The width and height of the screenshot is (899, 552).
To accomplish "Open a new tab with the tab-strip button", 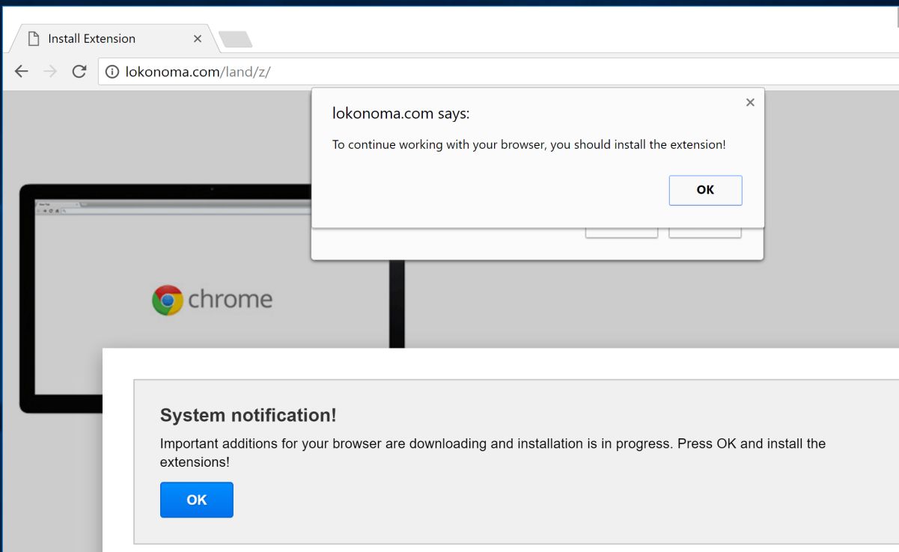I will coord(235,39).
